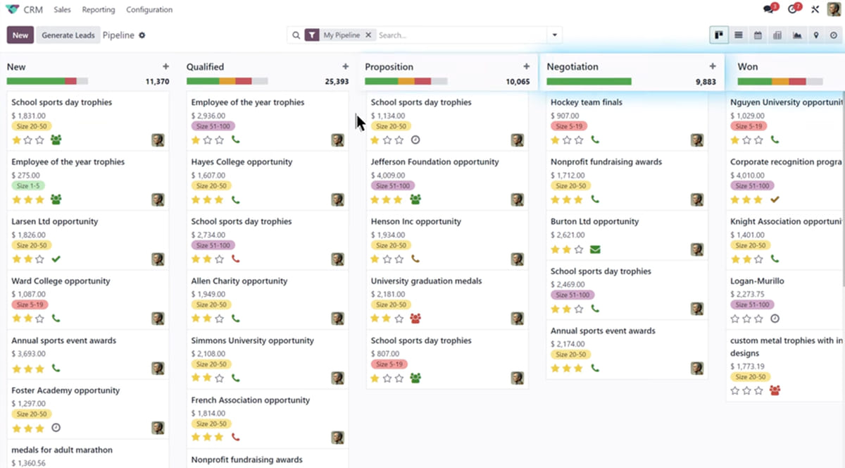Click red segment of Qualified column progress bar
845x468 pixels.
point(244,82)
